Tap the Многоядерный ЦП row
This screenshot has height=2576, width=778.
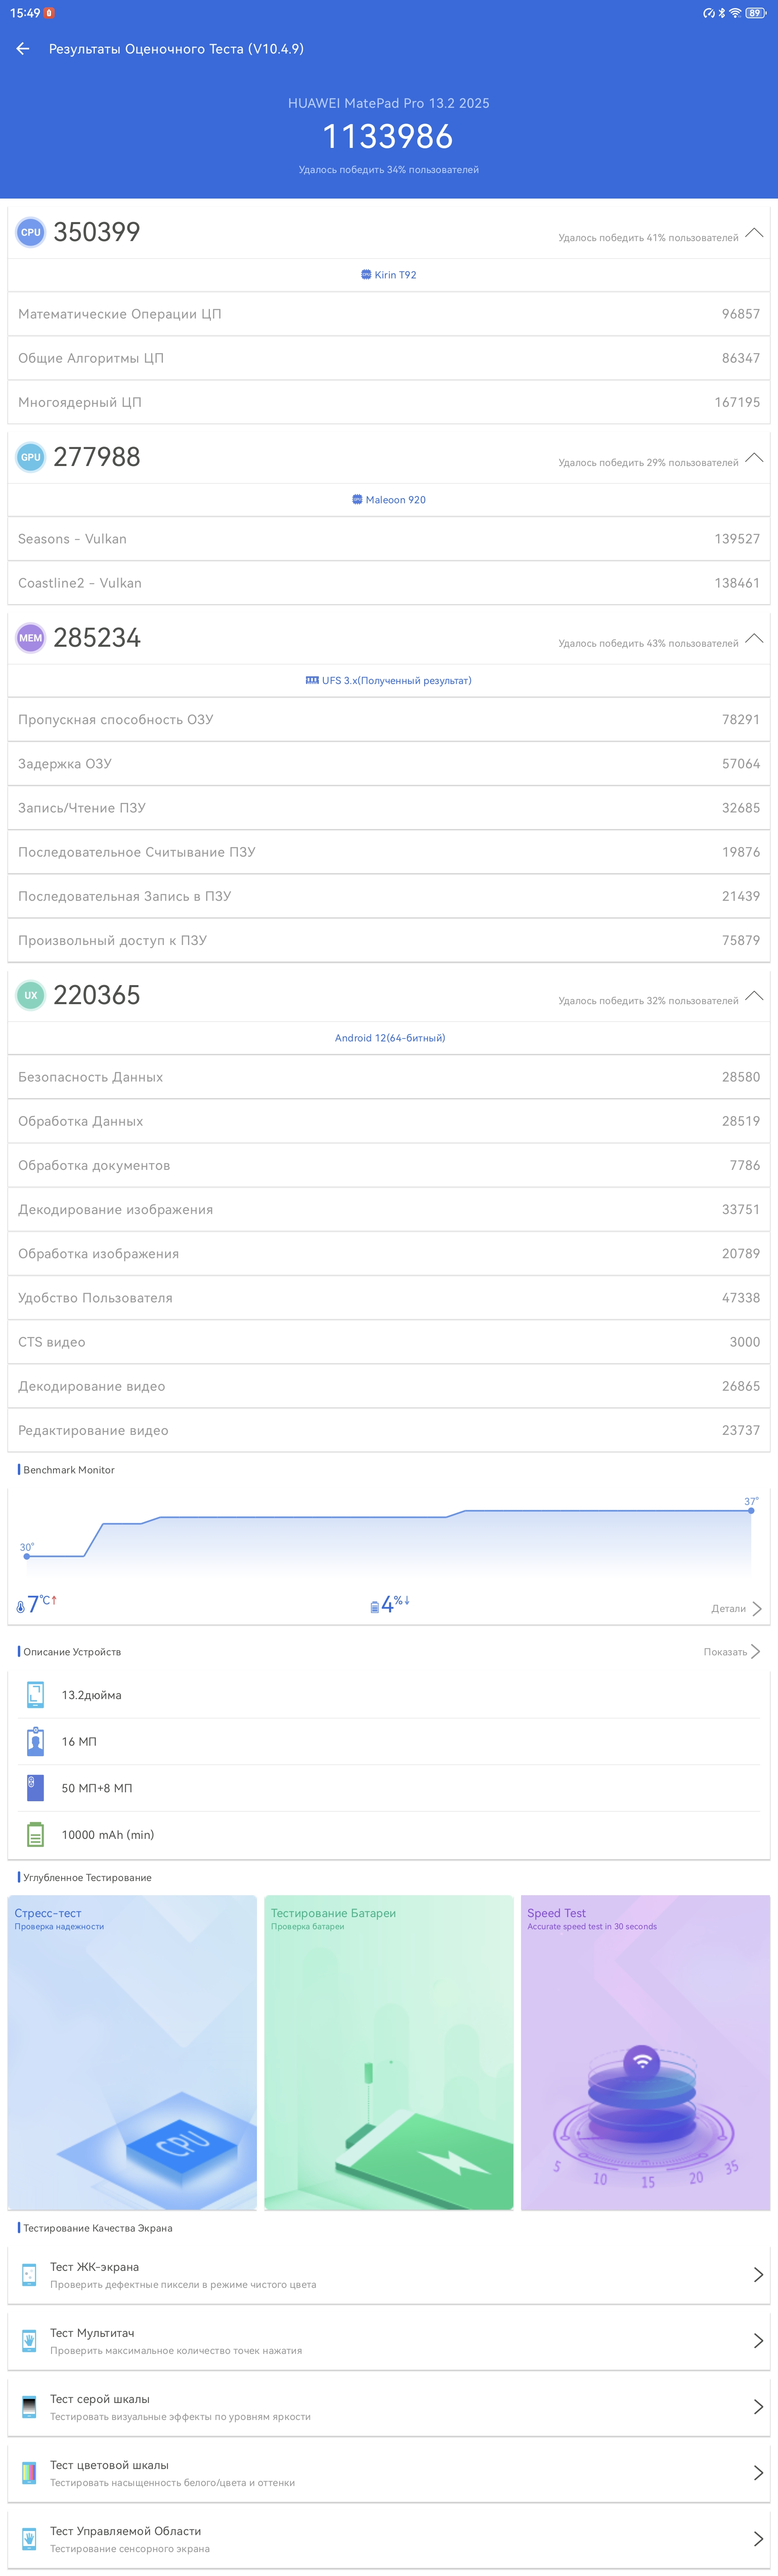coord(389,402)
